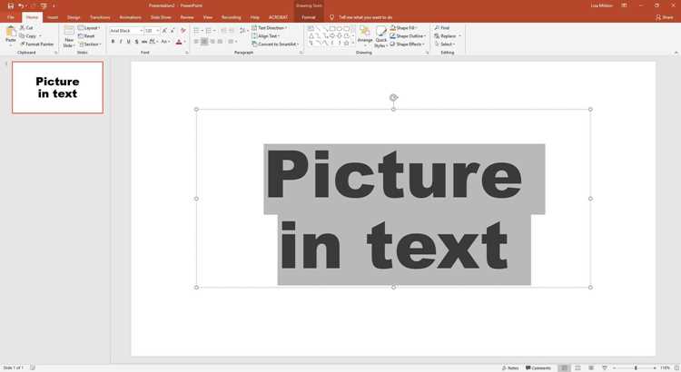
Task: Click the New Slide button
Action: click(x=69, y=36)
